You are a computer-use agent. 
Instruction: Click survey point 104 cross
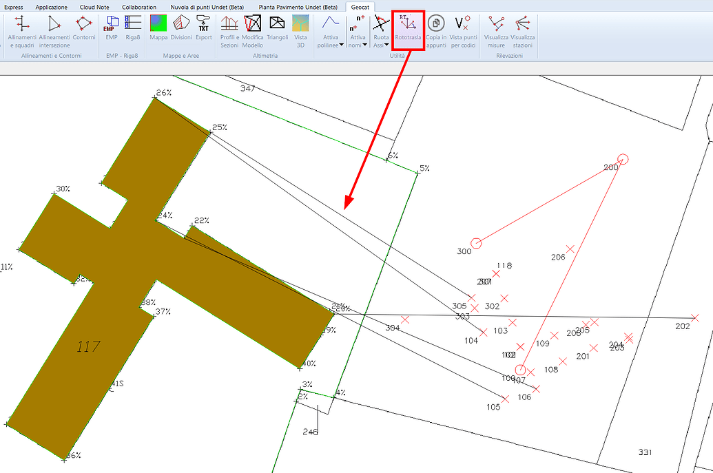tap(484, 333)
